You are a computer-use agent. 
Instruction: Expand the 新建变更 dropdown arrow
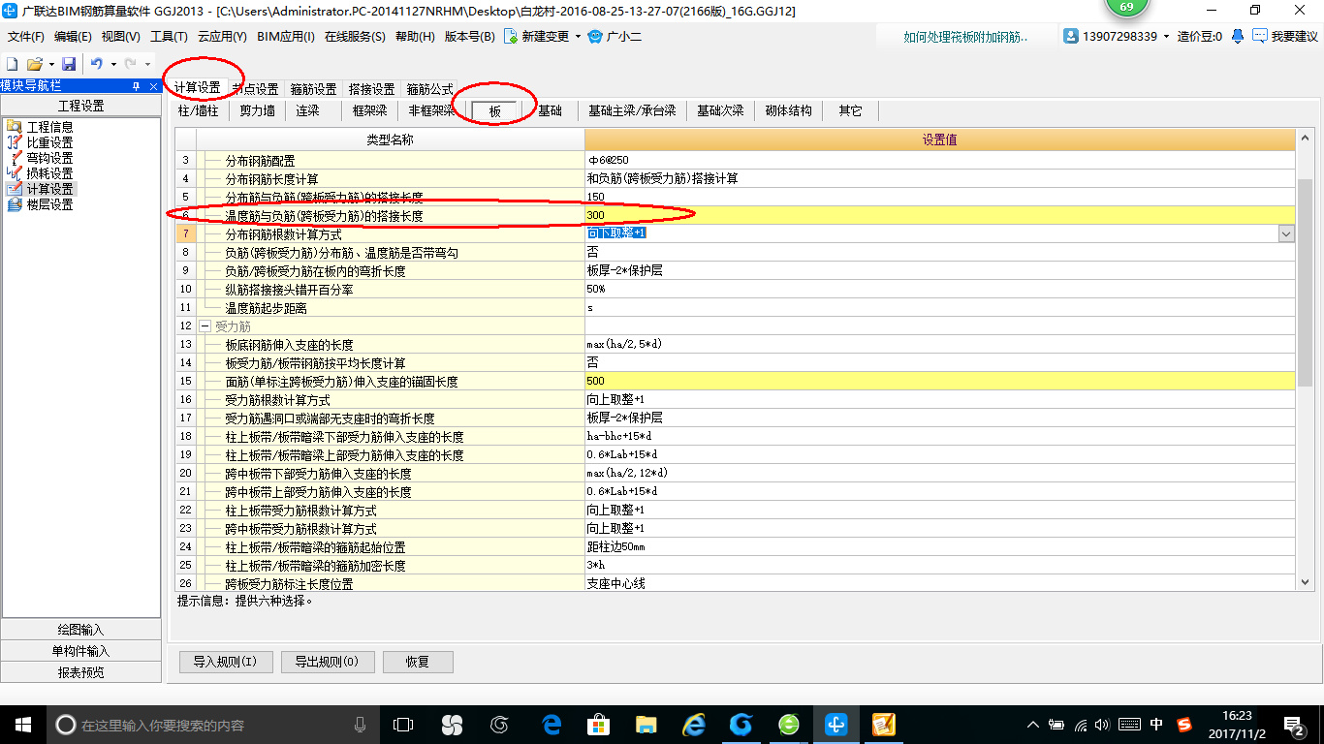coord(578,37)
